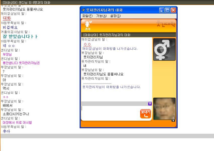This screenshot has width=214, height=151.
Task: Minimize the 웃자관리자님과의 대화 window
Action: [162, 10]
